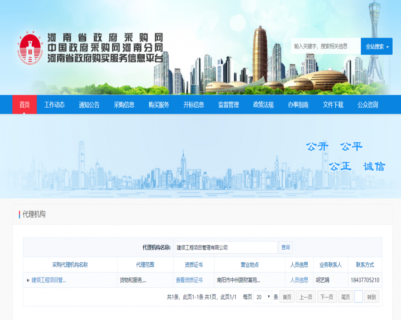The height and width of the screenshot is (320, 401).
Task: Open 文件下载 in the navigation bar
Action: [x=333, y=105]
